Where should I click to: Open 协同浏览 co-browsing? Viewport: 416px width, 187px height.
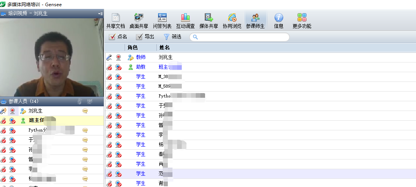232,21
